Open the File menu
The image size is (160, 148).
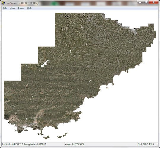5,8
